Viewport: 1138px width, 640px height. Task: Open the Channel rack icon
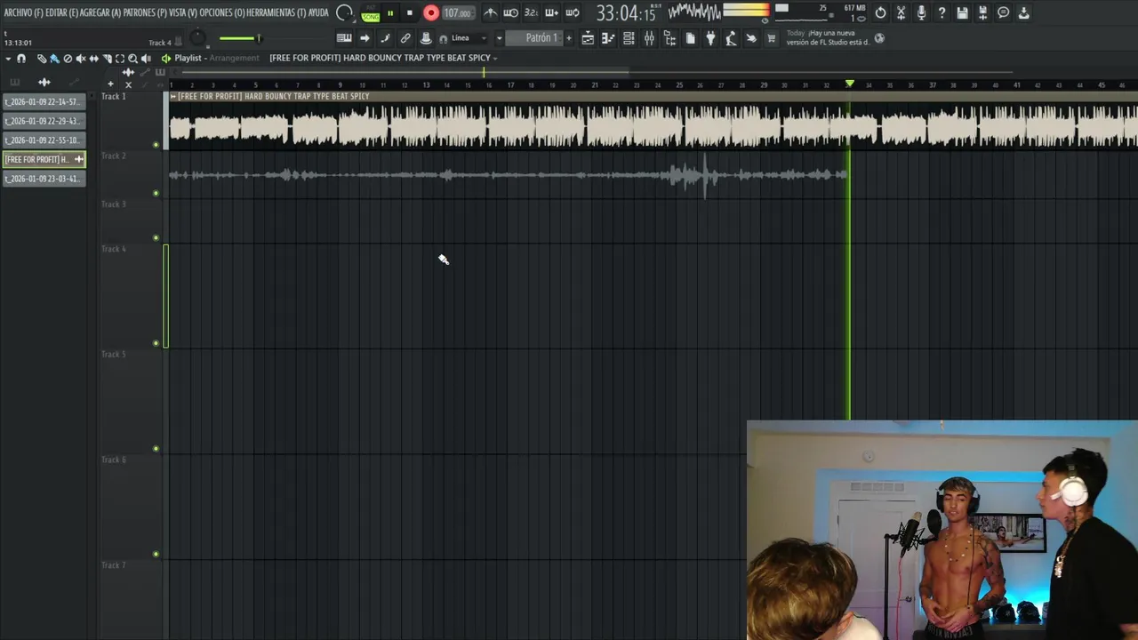pyautogui.click(x=629, y=38)
